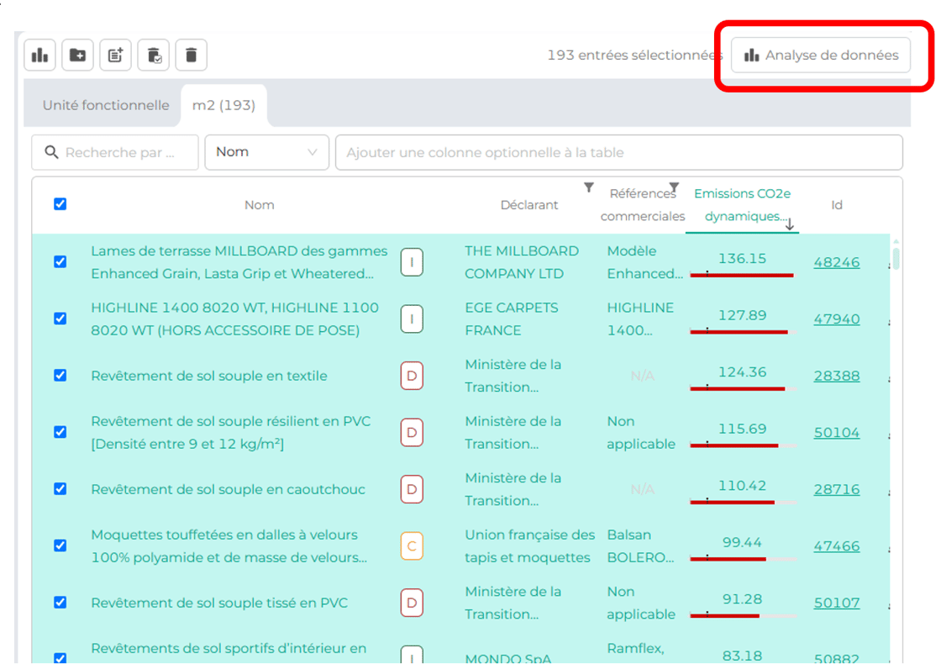This screenshot has height=664, width=941.
Task: Click the D badge on résilient PVC row
Action: [x=412, y=432]
